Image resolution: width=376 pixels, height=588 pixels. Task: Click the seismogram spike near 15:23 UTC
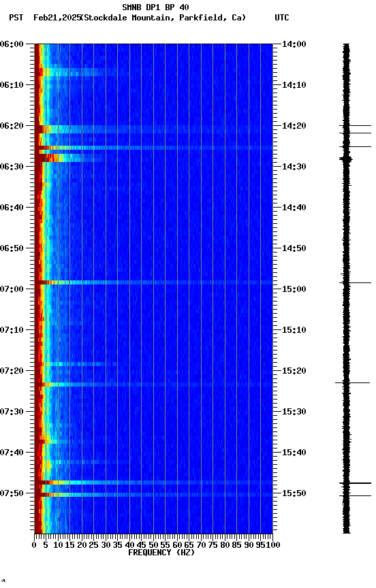[x=352, y=383]
